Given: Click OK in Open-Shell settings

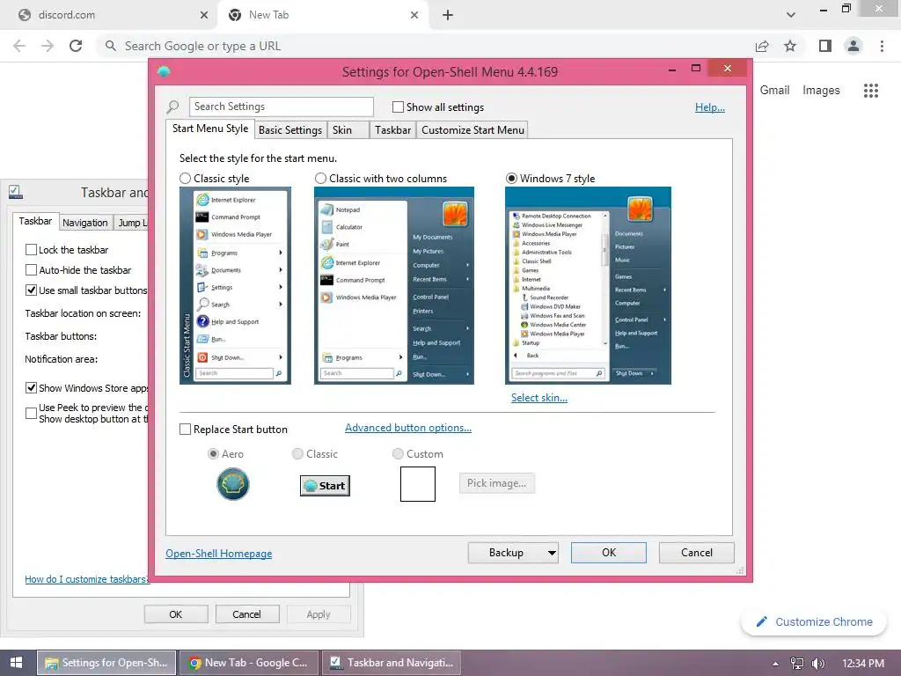Looking at the screenshot, I should click(609, 553).
